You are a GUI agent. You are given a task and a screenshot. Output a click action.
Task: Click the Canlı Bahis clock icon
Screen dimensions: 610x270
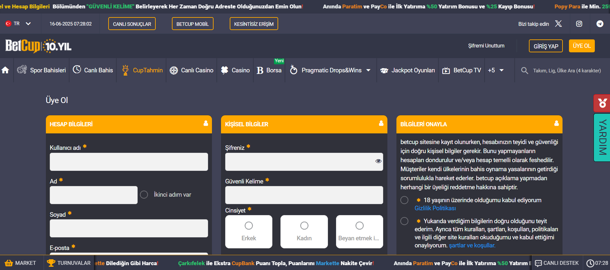(77, 69)
